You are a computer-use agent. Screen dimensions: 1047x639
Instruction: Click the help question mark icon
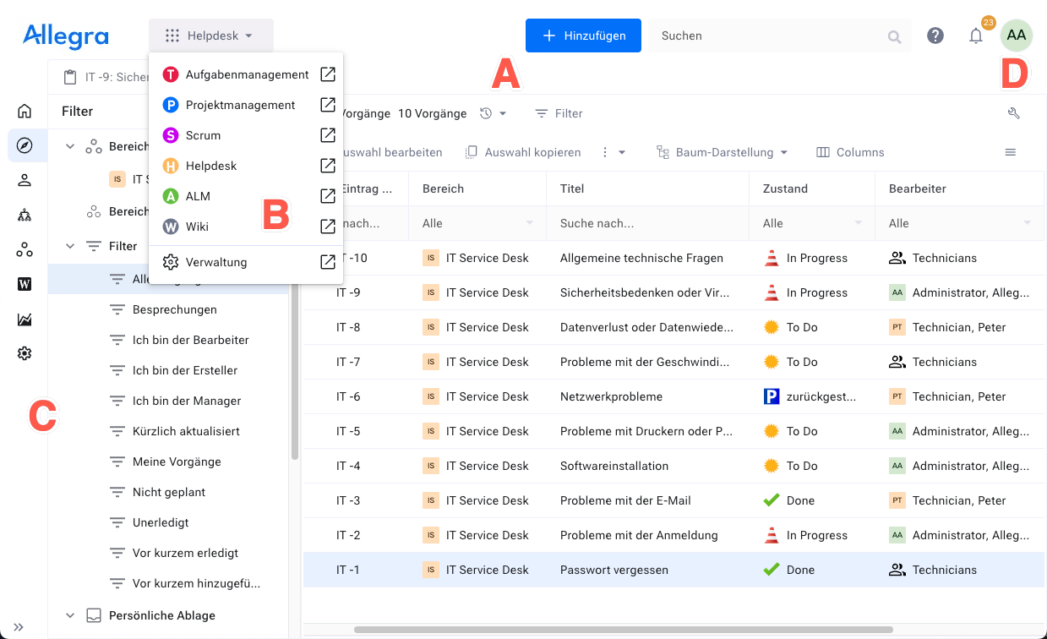(x=935, y=35)
